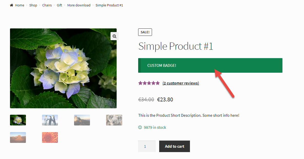Click the product quantity input field
304x159 pixels.
[x=147, y=146]
